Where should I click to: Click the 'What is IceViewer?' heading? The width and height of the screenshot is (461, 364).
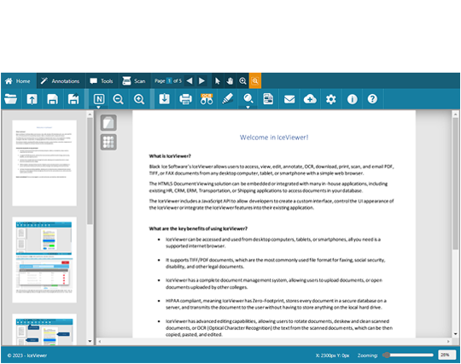170,156
